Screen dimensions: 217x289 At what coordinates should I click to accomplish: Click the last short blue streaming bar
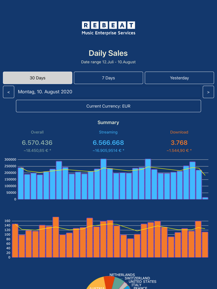point(205,198)
